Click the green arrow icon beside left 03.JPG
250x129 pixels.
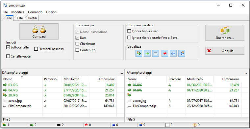click(5, 85)
